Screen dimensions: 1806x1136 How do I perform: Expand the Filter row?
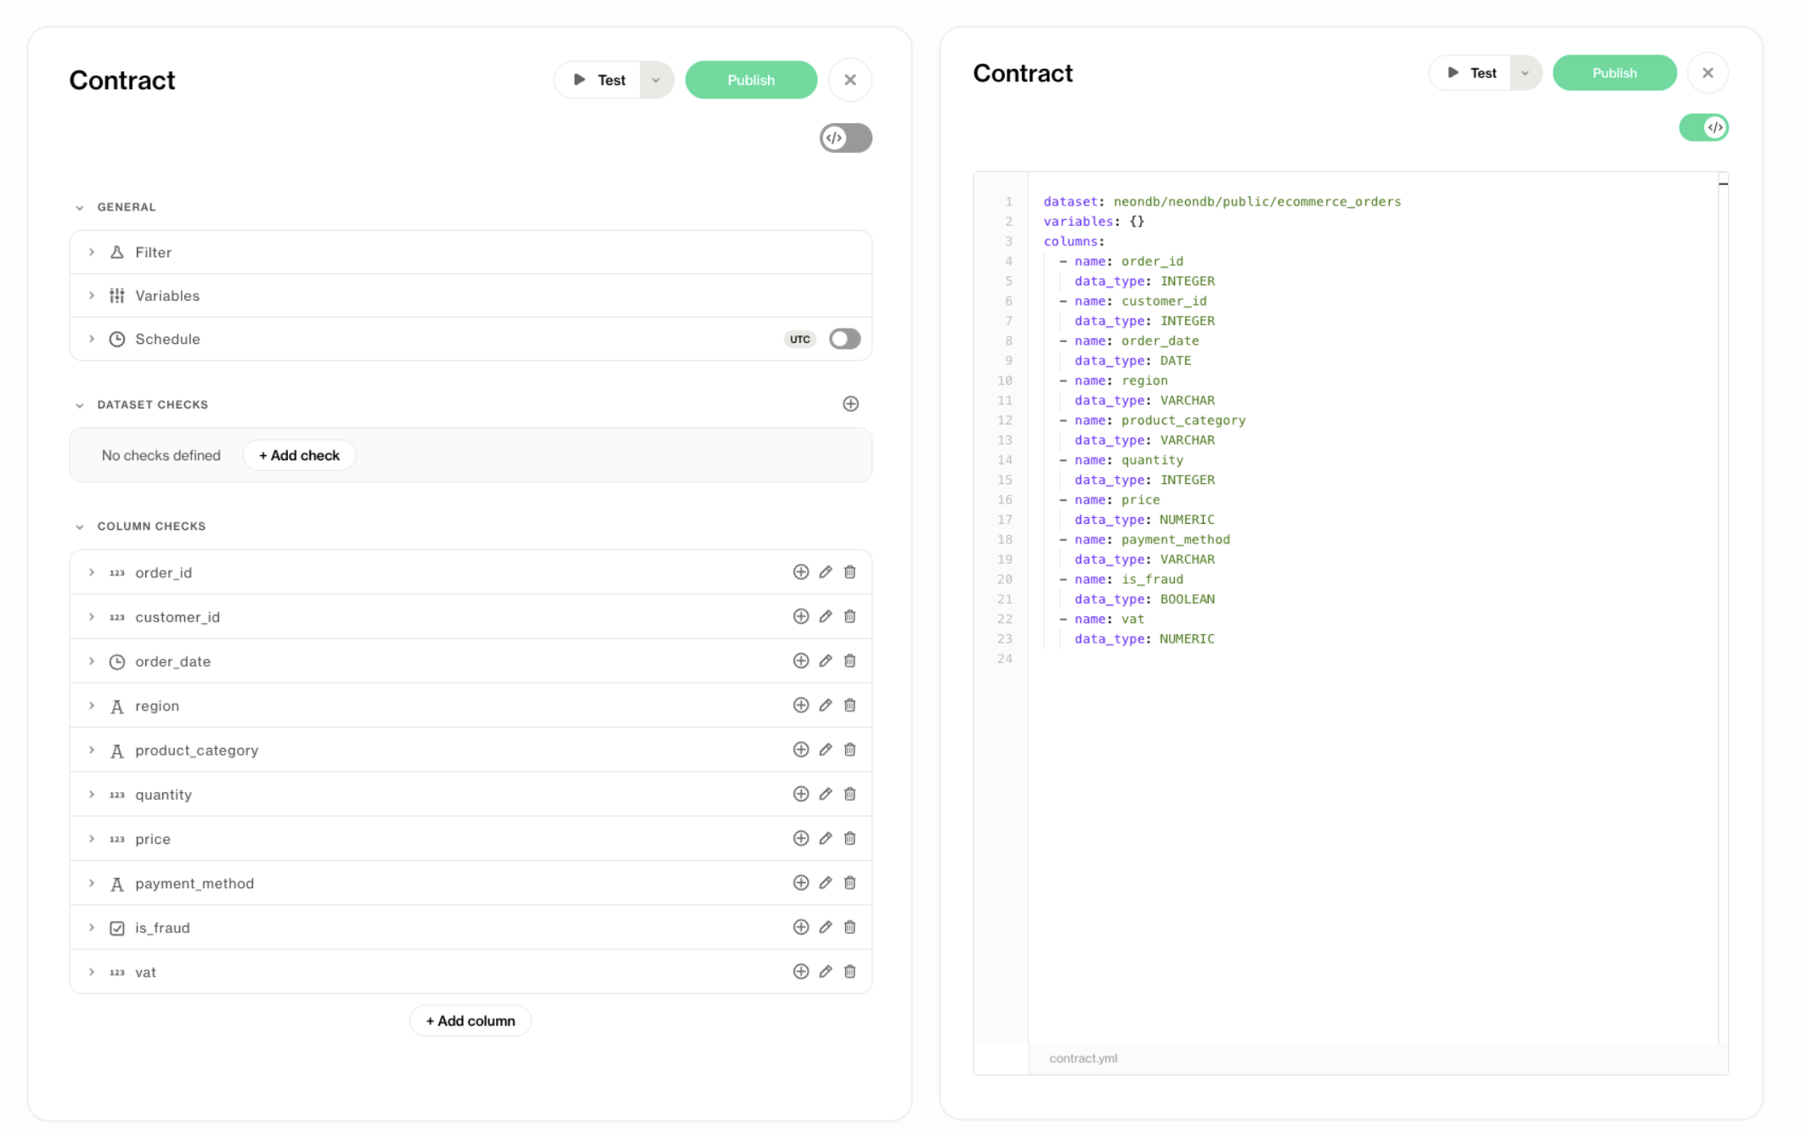click(92, 252)
